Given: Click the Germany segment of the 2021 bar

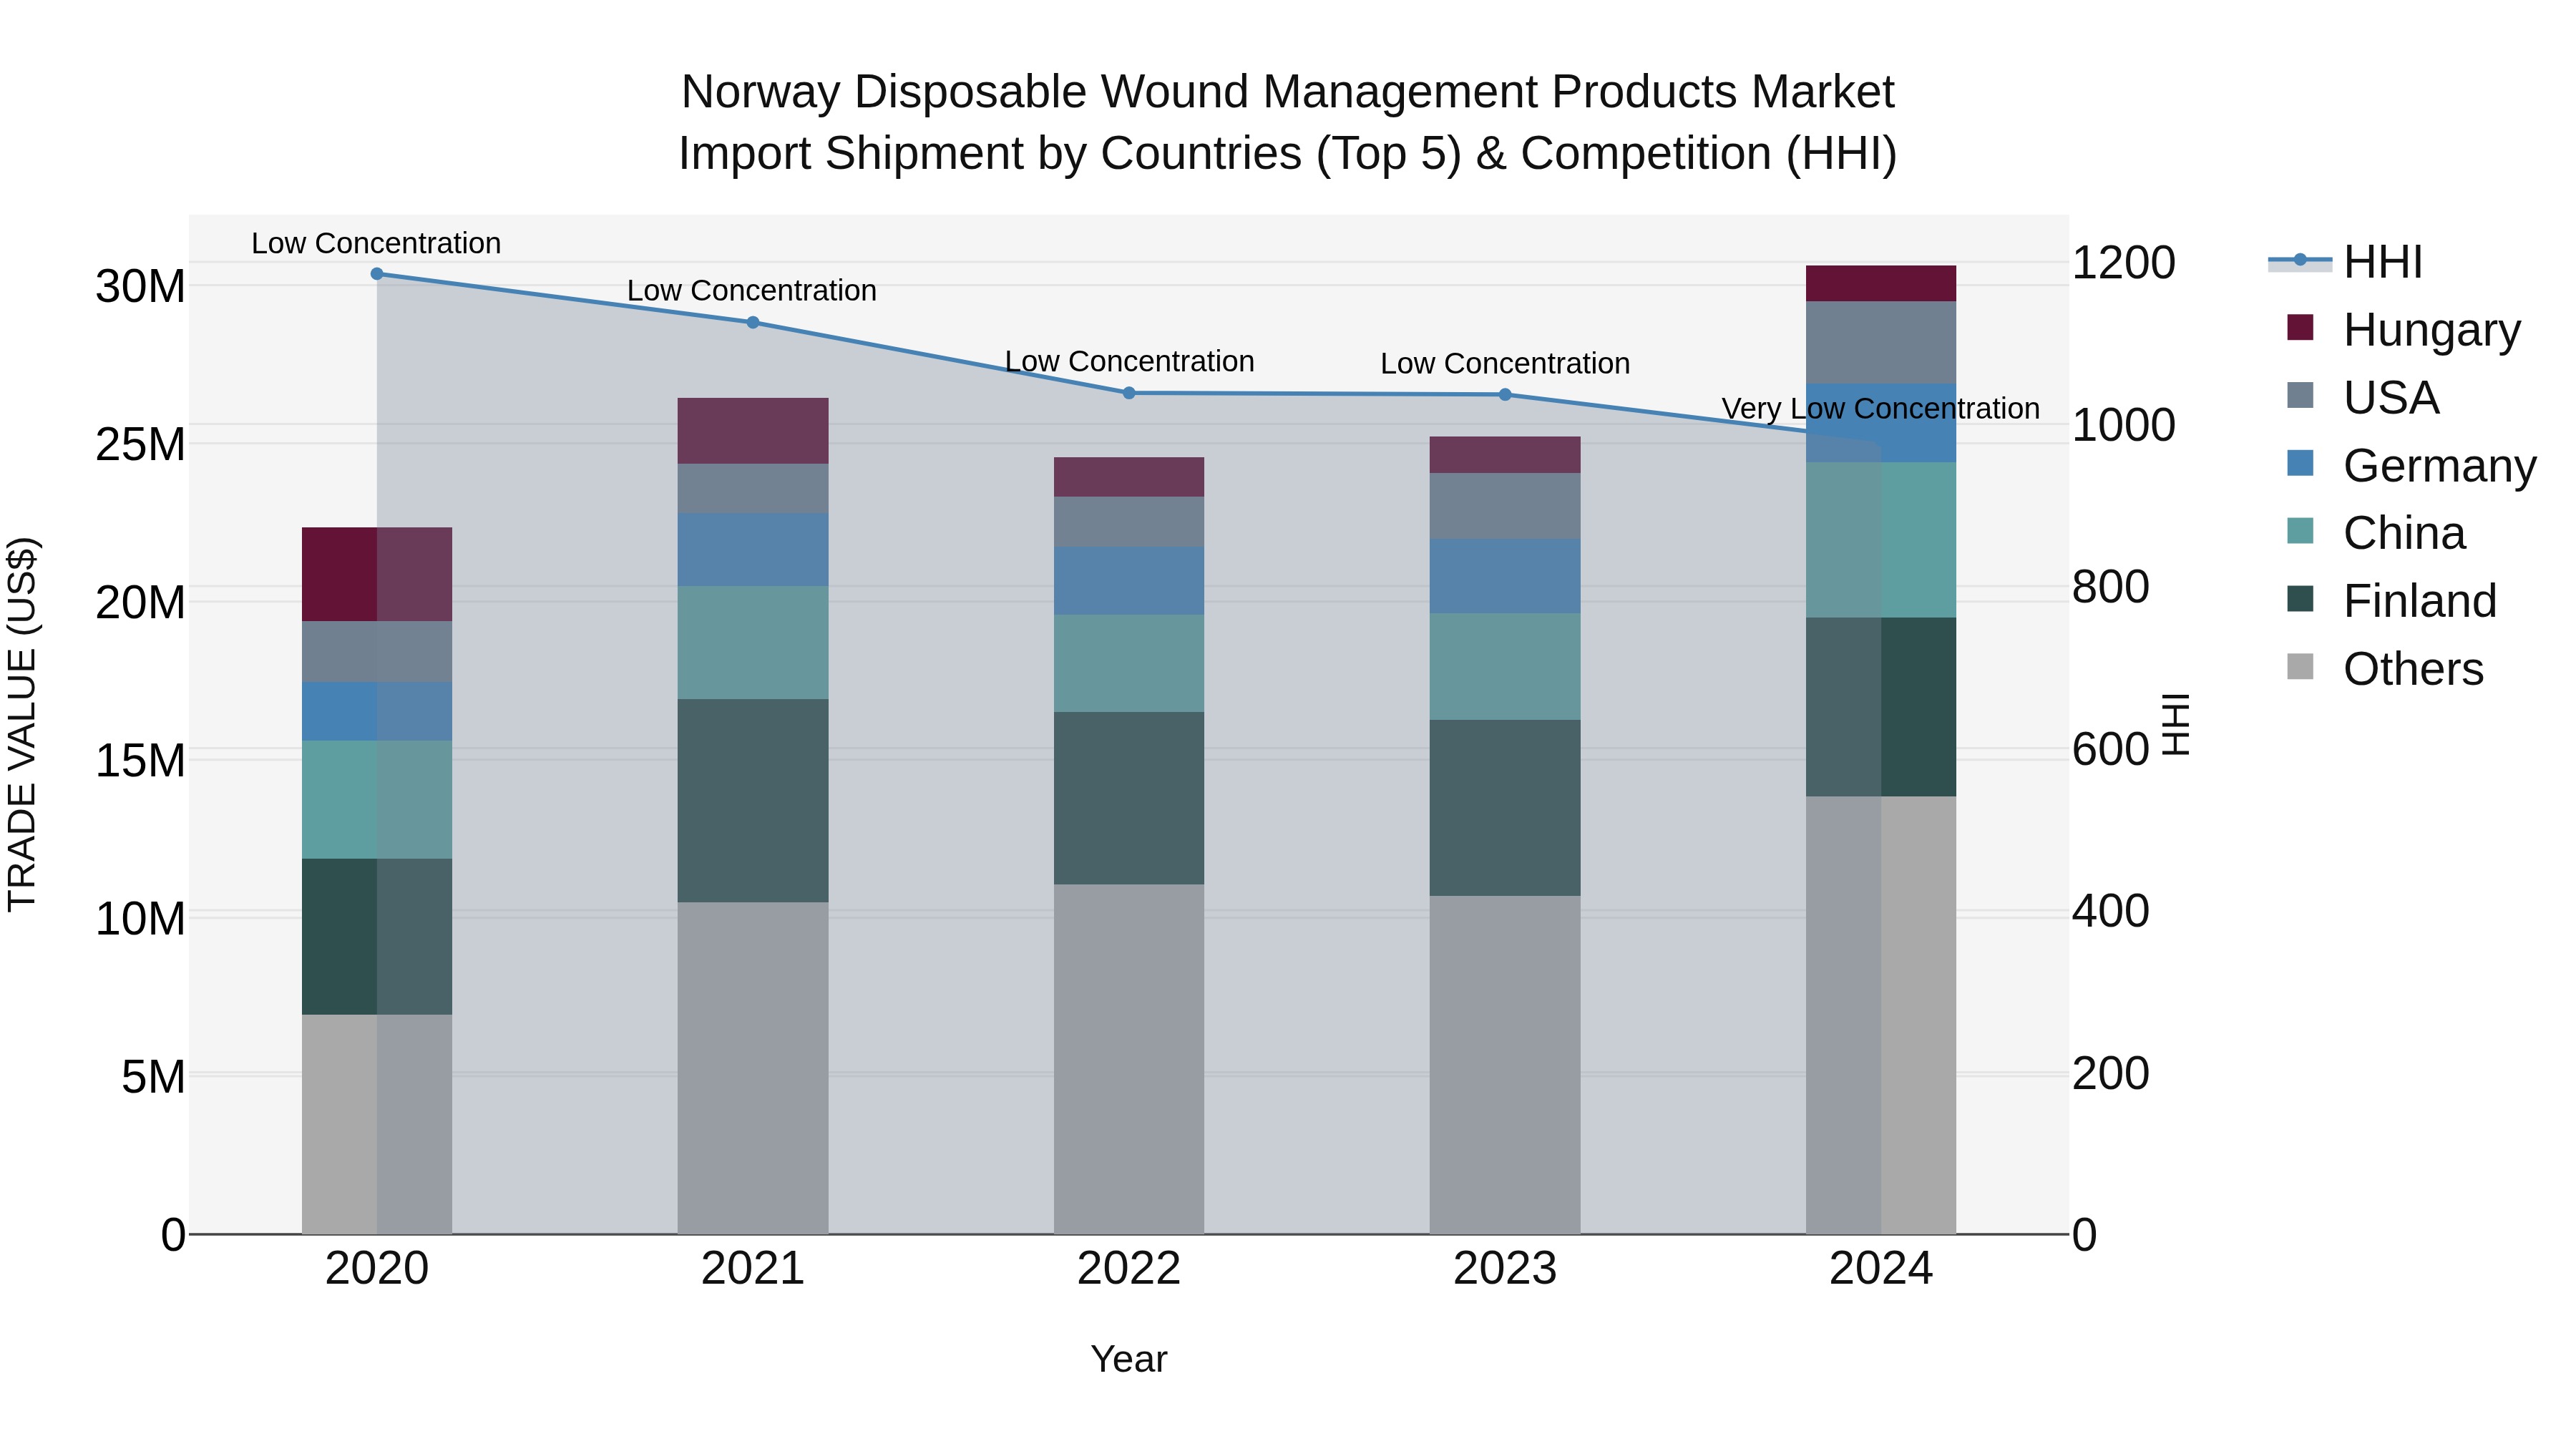Looking at the screenshot, I should 753,550.
